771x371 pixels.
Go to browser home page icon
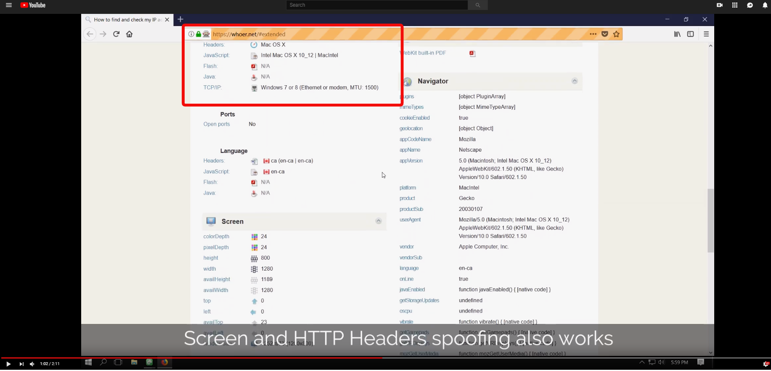coord(130,34)
